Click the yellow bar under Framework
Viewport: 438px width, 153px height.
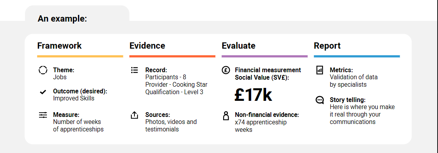(80, 56)
